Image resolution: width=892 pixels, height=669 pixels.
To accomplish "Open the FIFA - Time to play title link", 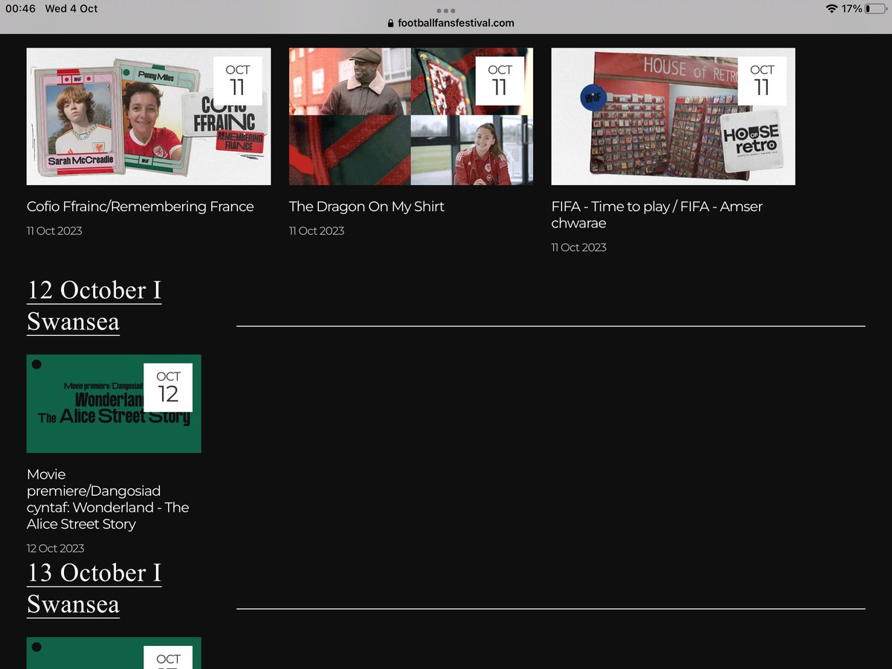I will tap(657, 215).
